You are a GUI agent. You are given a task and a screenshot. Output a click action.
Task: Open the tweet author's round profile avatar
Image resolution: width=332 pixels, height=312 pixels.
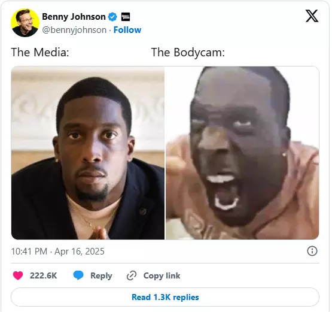pos(25,23)
